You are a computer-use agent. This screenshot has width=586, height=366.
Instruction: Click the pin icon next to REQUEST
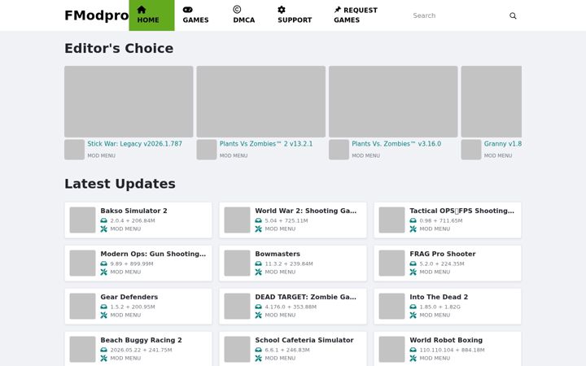click(338, 10)
